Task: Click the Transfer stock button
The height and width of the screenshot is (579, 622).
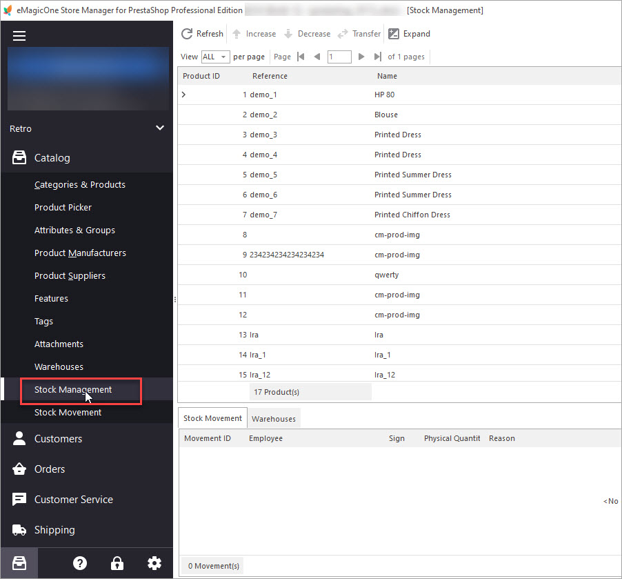Action: 359,34
